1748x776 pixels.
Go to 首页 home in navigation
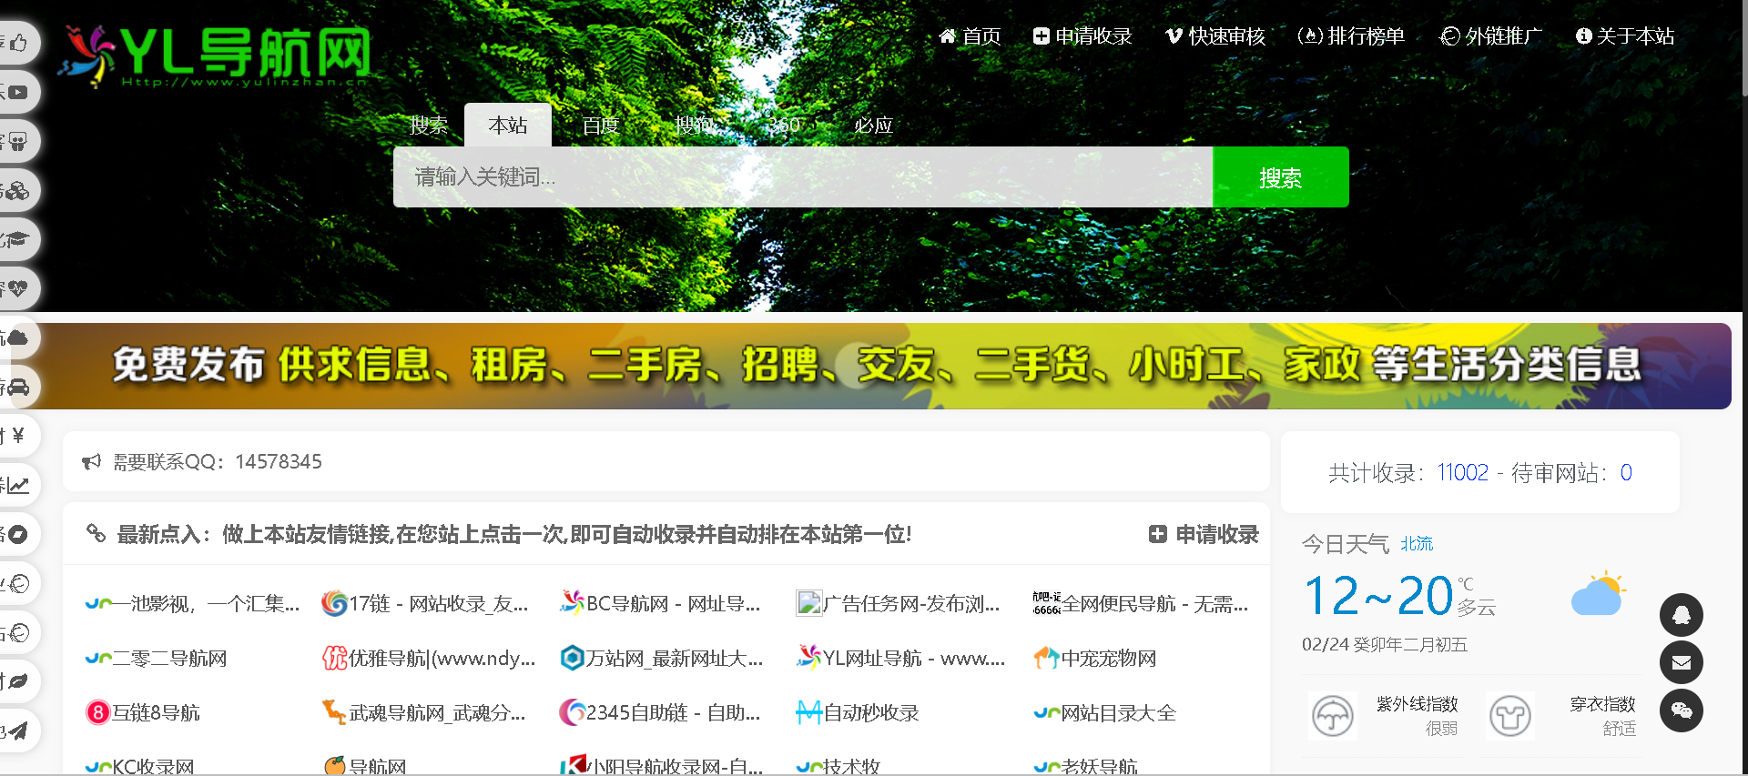pos(970,36)
